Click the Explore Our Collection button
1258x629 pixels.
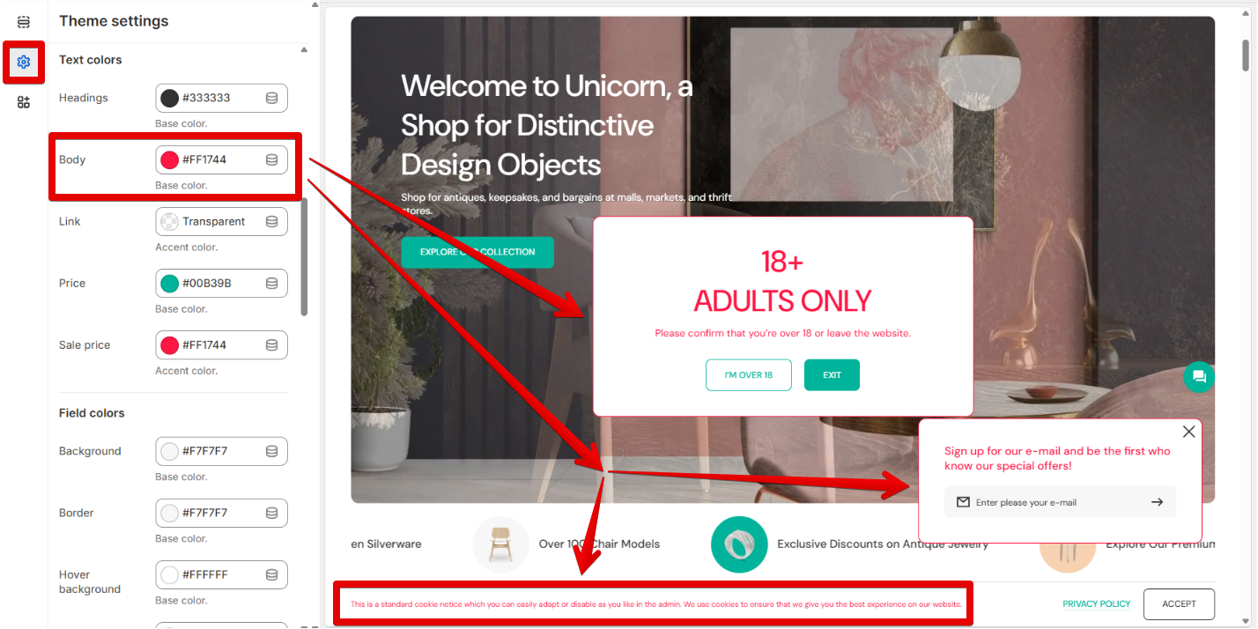(x=477, y=252)
